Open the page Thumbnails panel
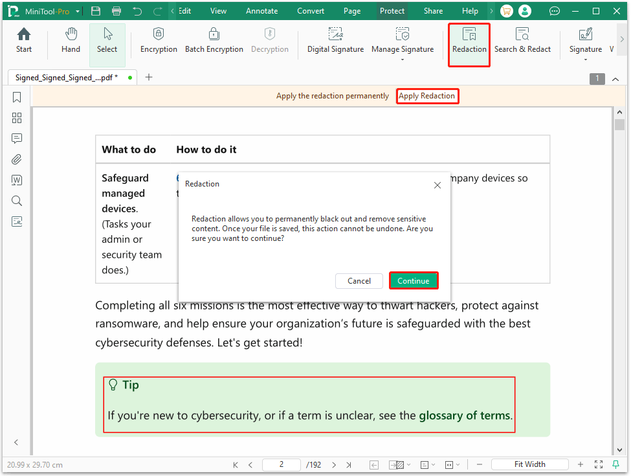 [17, 118]
